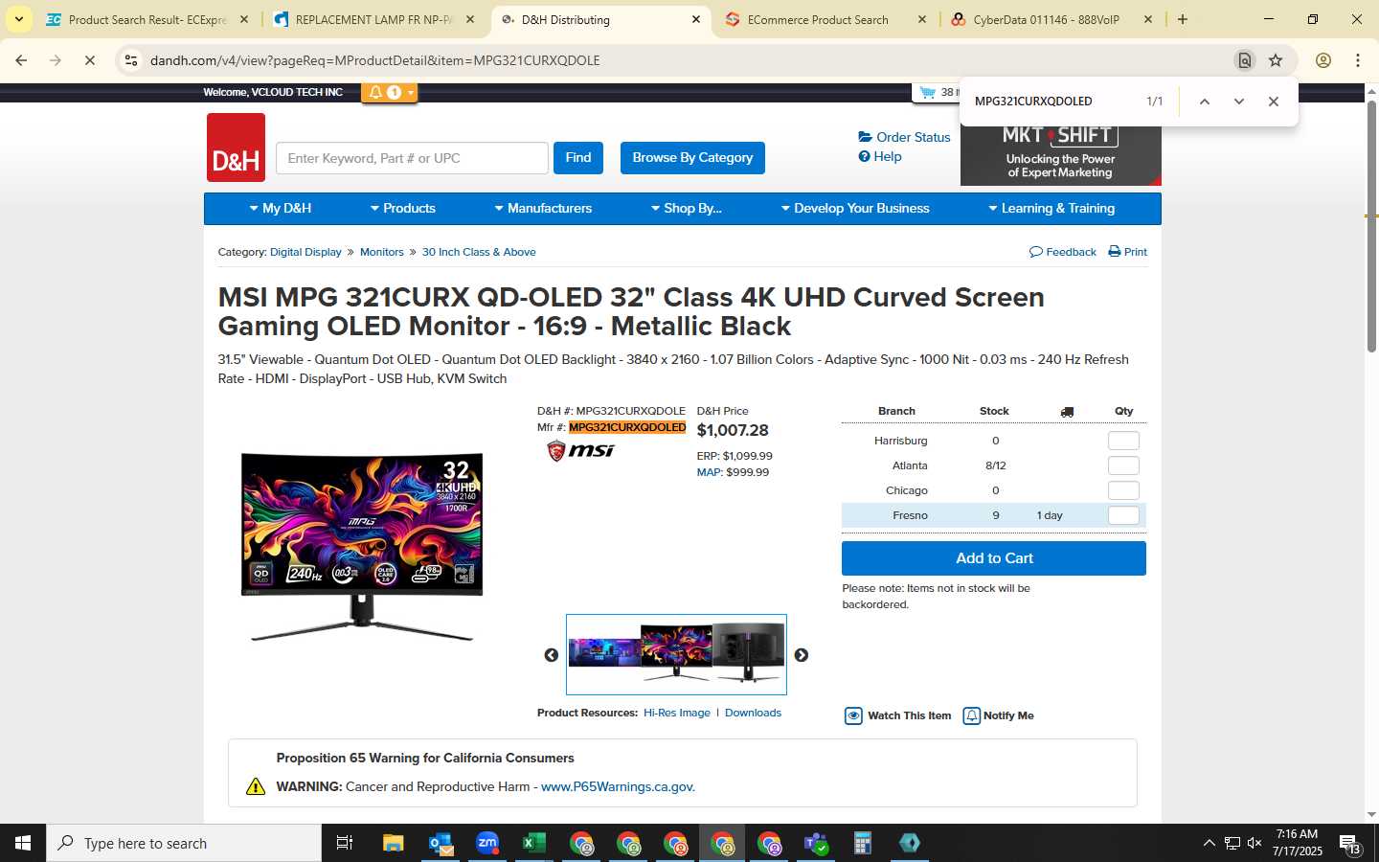Screen dimensions: 1379x862
Task: Open the tab search dropdown
Action: [x=18, y=19]
